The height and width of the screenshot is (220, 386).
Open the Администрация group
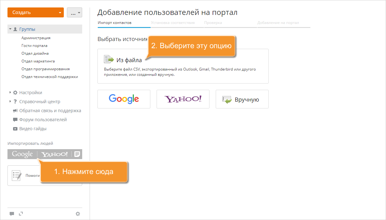pyautogui.click(x=36, y=38)
